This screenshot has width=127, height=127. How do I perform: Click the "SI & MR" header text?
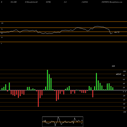click(13, 2)
